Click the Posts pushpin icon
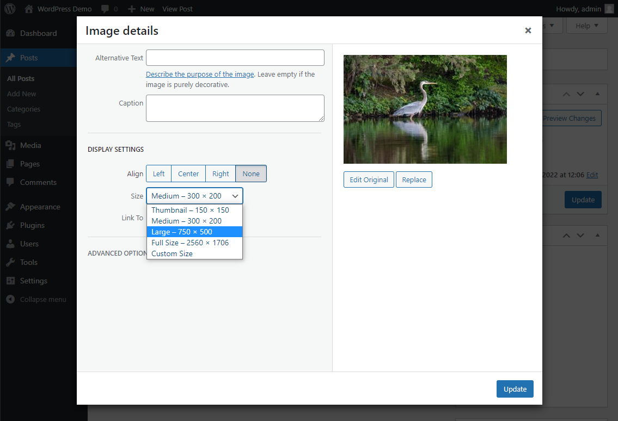Image resolution: width=618 pixels, height=421 pixels. [x=11, y=58]
